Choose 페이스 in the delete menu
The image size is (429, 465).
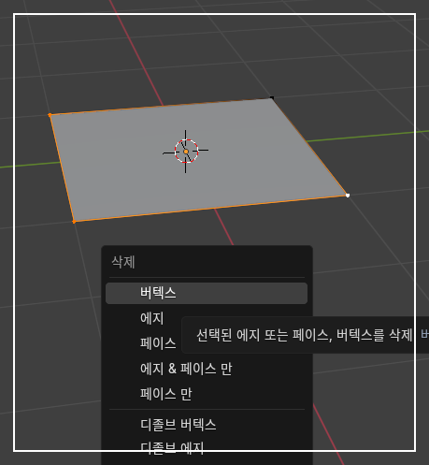tap(158, 343)
